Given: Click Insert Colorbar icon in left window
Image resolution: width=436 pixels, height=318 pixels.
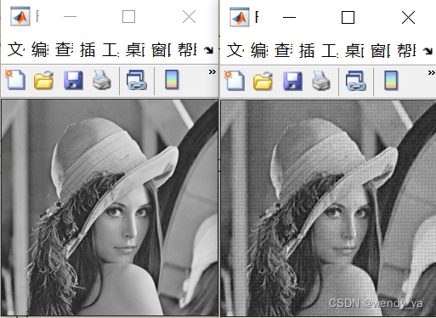Looking at the screenshot, I should click(x=172, y=80).
